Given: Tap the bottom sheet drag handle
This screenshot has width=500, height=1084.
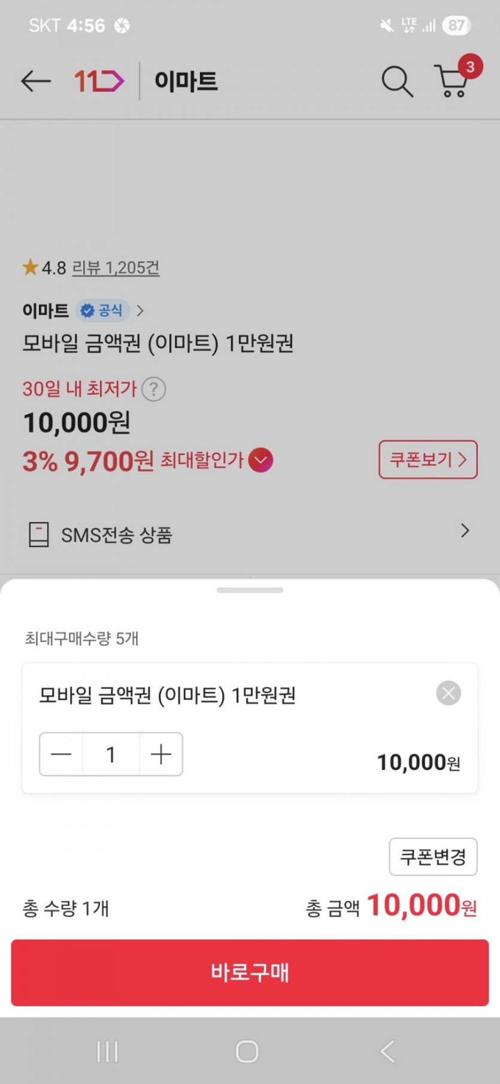Looking at the screenshot, I should pyautogui.click(x=250, y=590).
